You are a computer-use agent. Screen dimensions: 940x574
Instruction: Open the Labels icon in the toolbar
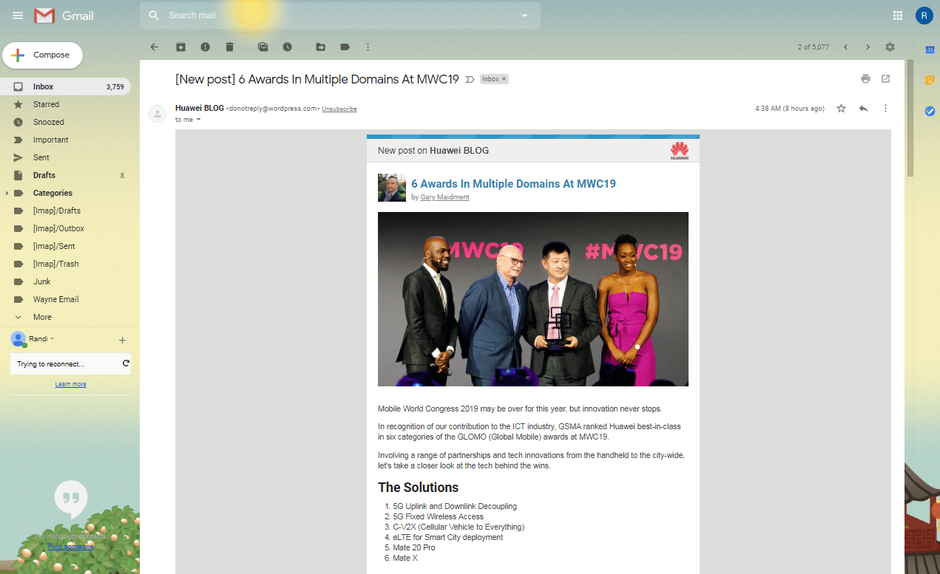click(x=345, y=47)
